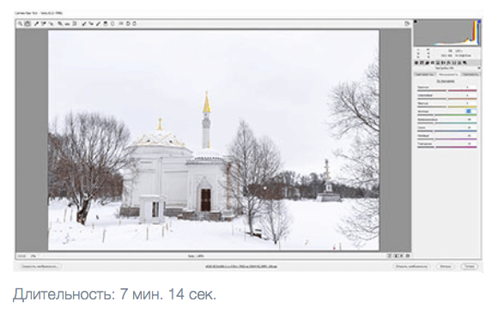Adjust the Oranges saturation slider
The image size is (504, 326).
coord(446,99)
